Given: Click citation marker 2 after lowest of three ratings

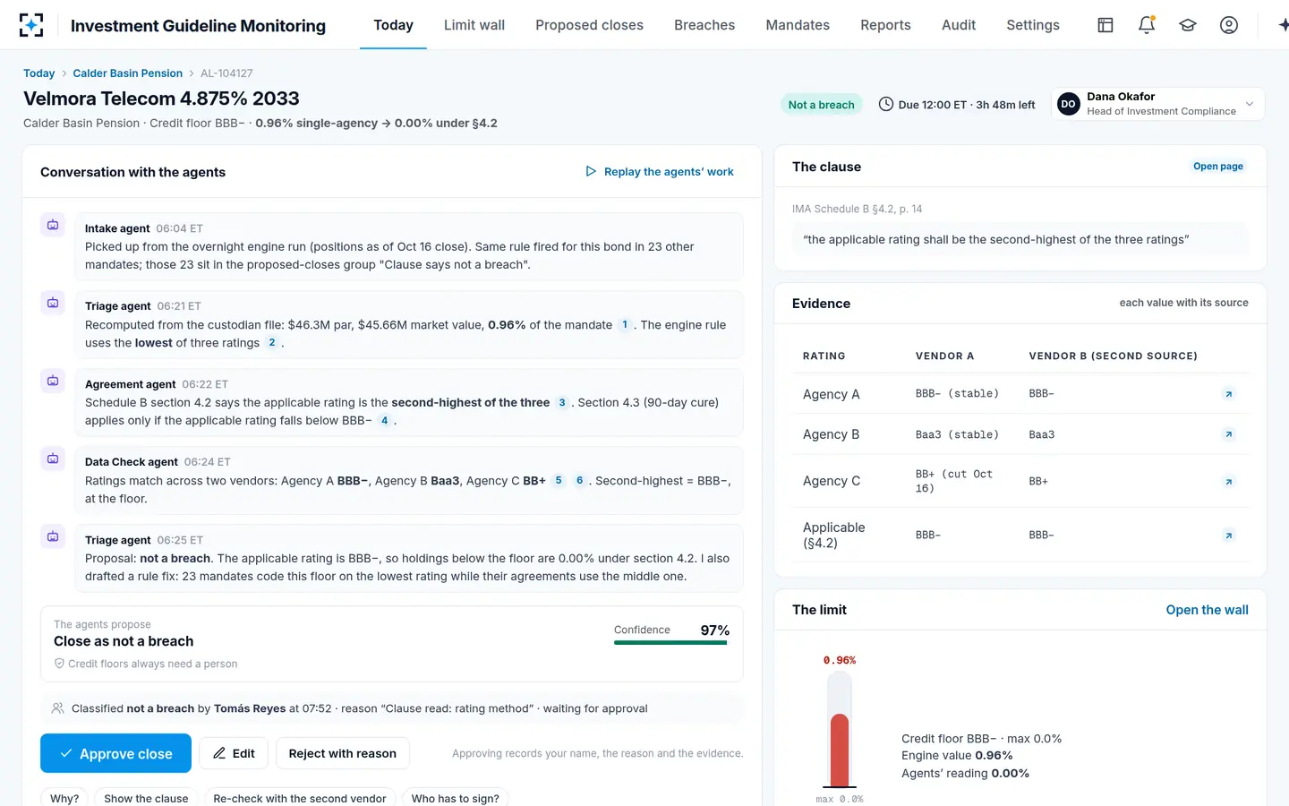Looking at the screenshot, I should click(272, 343).
